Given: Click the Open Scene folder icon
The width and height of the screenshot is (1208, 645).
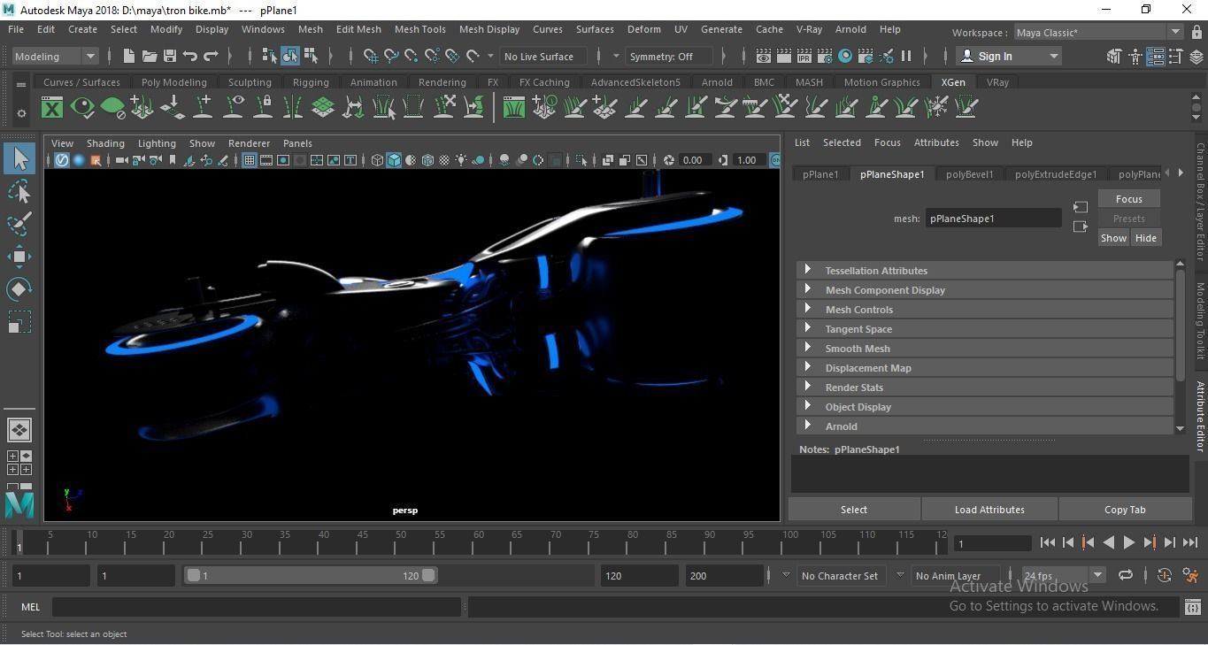Looking at the screenshot, I should (150, 56).
